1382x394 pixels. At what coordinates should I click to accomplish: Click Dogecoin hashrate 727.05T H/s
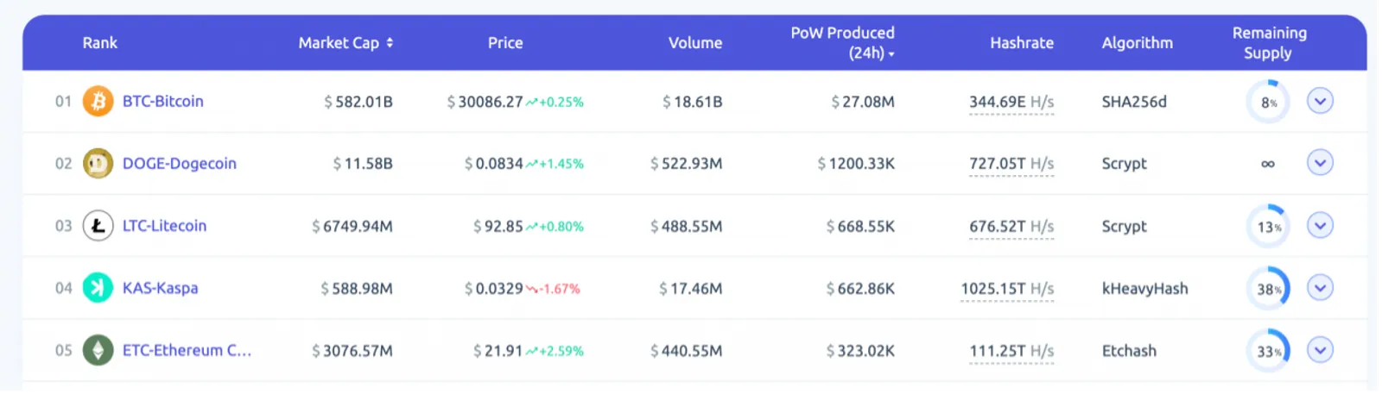1011,164
